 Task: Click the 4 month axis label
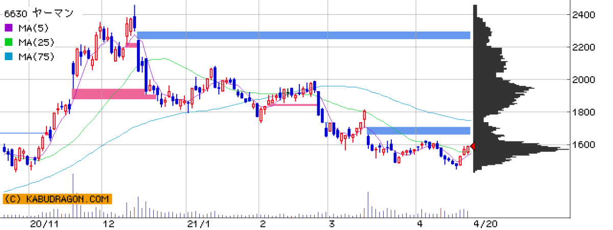pyautogui.click(x=419, y=224)
